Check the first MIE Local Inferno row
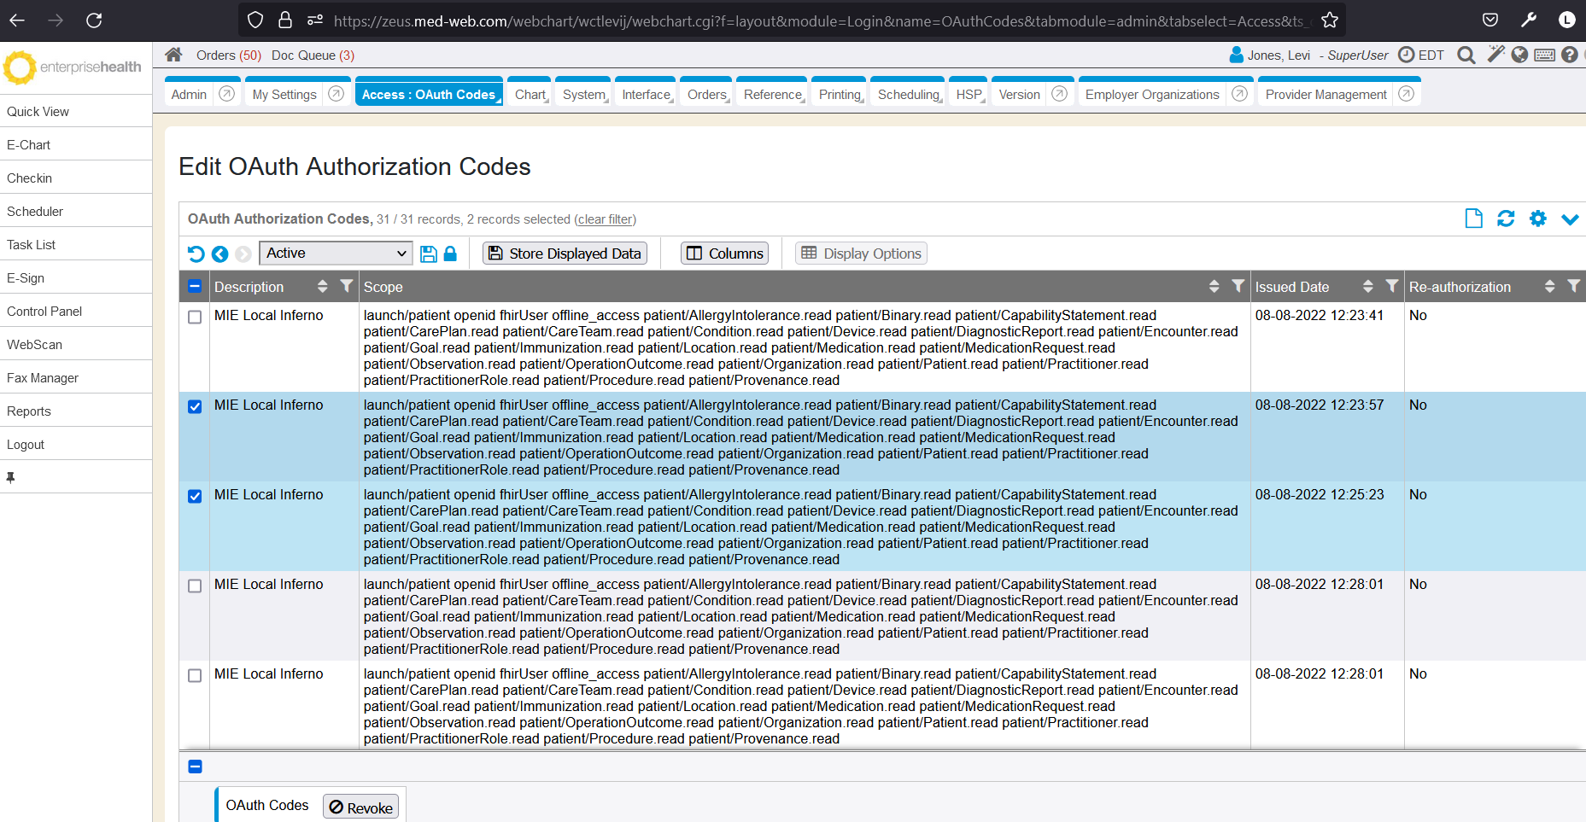This screenshot has height=822, width=1586. coord(195,317)
